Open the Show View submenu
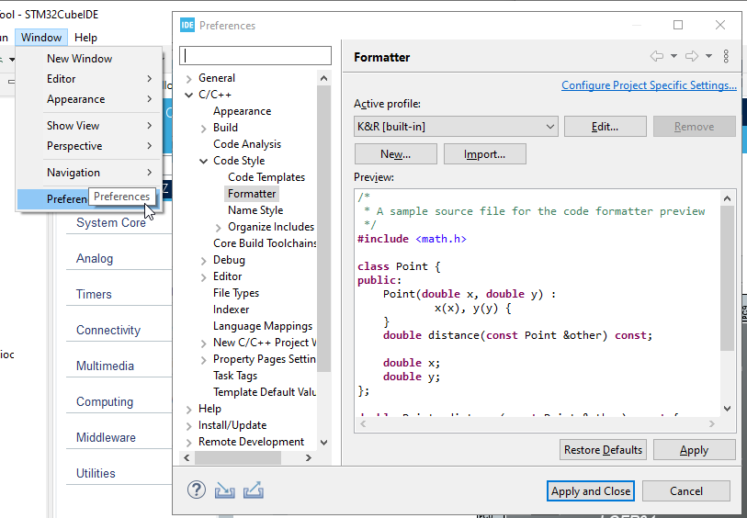This screenshot has width=747, height=518. click(x=74, y=126)
